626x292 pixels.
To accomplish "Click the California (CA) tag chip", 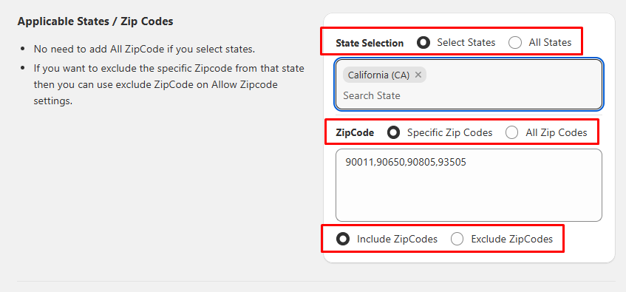I will pos(384,75).
